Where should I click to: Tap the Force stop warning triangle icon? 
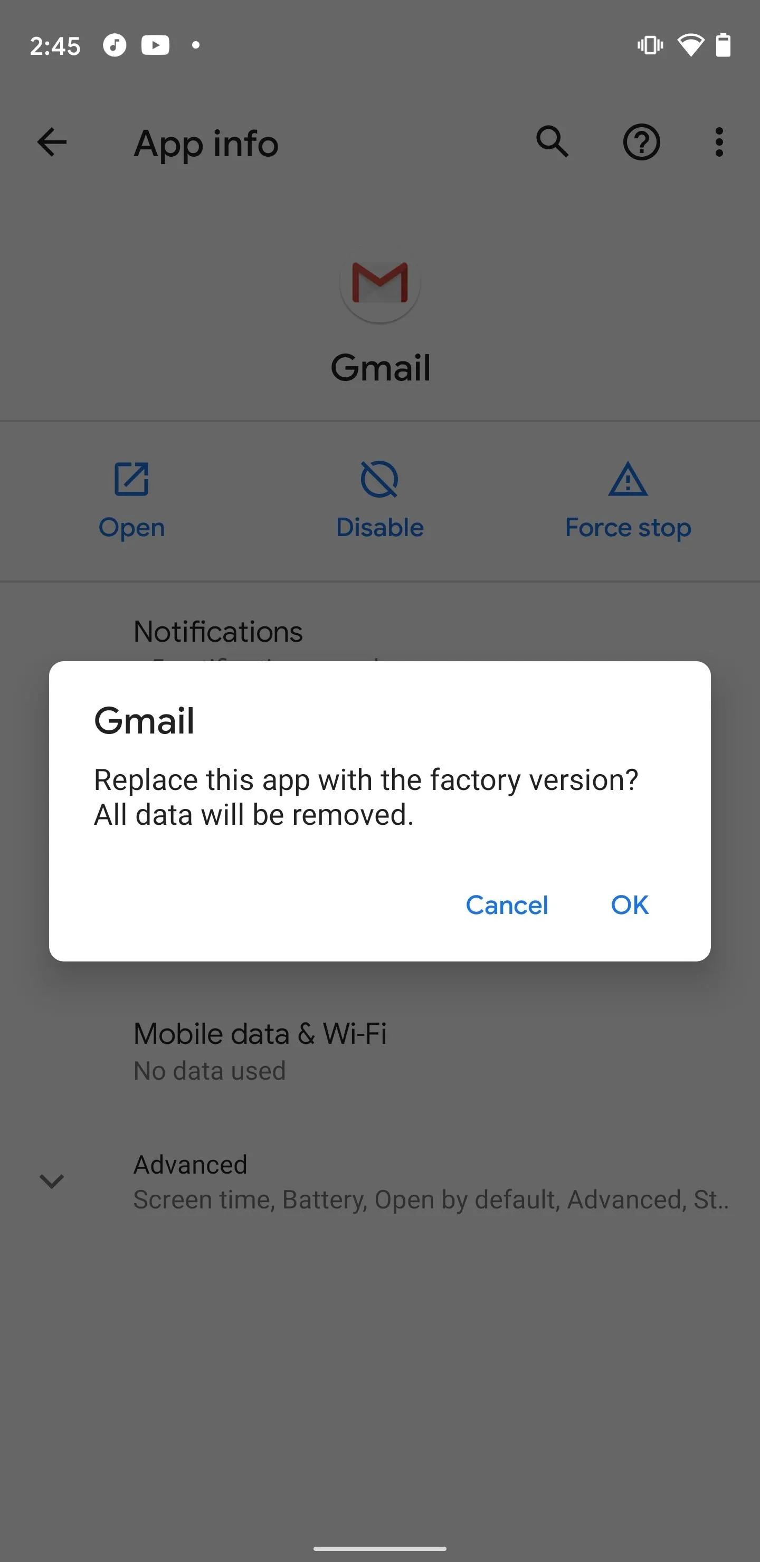pos(628,479)
